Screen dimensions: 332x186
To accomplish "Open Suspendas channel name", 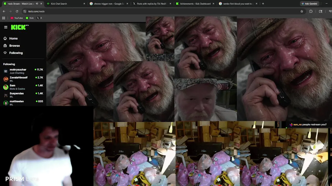I will point(17,94).
